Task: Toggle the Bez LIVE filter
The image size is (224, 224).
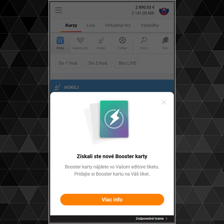Action: [x=128, y=63]
